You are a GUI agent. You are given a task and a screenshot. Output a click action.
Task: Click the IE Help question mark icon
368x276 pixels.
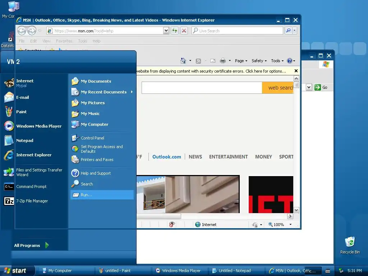[290, 61]
